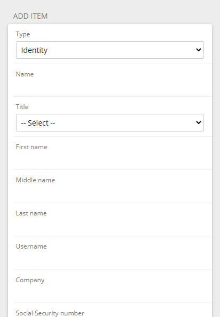The height and width of the screenshot is (317, 220).
Task: Click the Social Security number label
Action: (50, 313)
